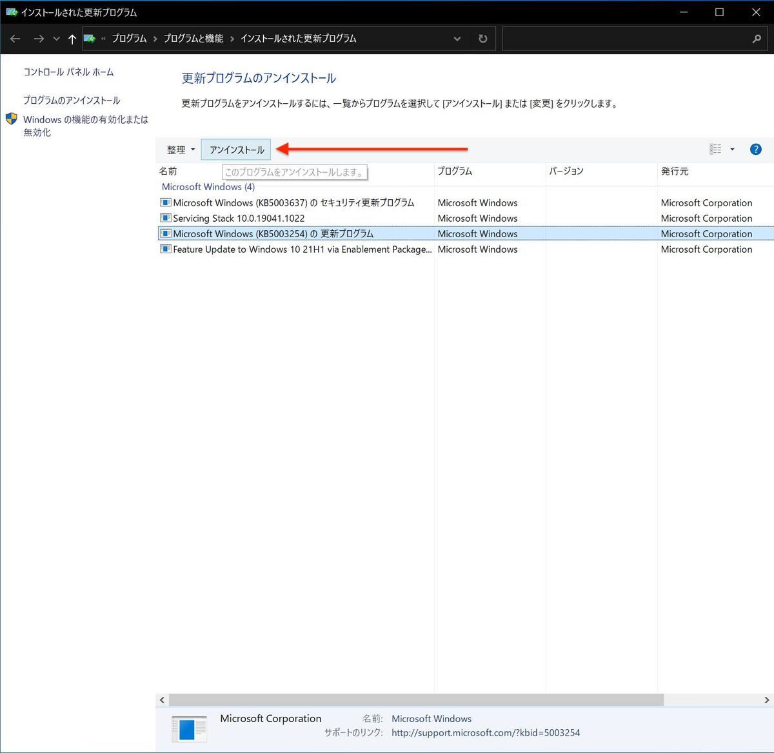The height and width of the screenshot is (753, 774).
Task: Click the icon beside Servicing Stack entry
Action: 166,218
